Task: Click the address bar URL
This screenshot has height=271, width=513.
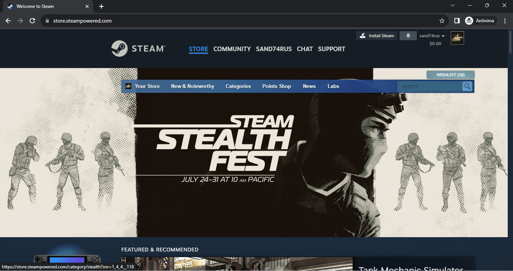Action: click(x=83, y=21)
